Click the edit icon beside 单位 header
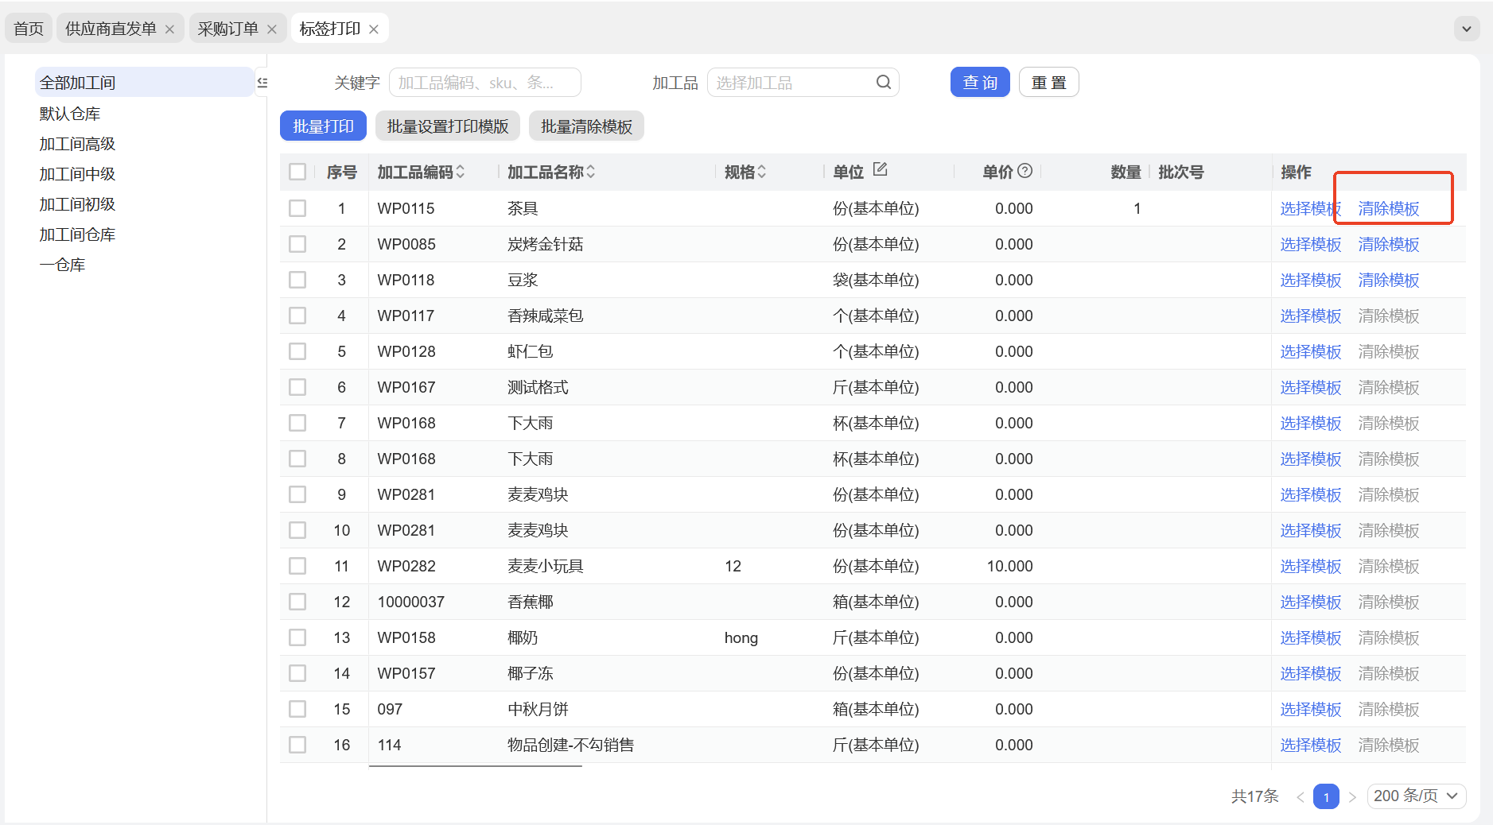This screenshot has height=825, width=1493. point(880,169)
